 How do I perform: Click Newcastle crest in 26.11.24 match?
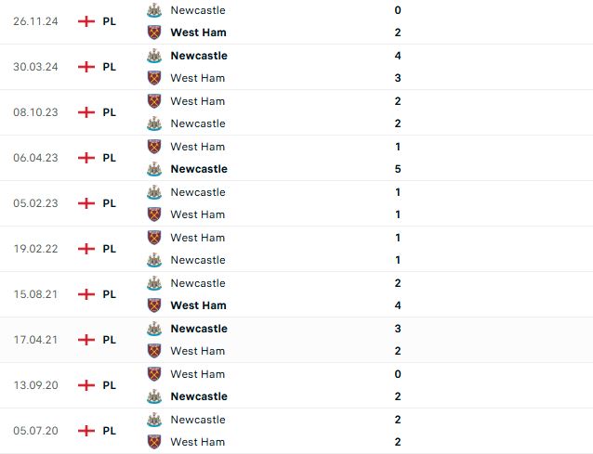pyautogui.click(x=154, y=10)
